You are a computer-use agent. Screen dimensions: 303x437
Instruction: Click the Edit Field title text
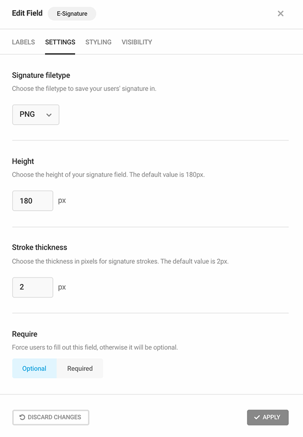tap(27, 13)
